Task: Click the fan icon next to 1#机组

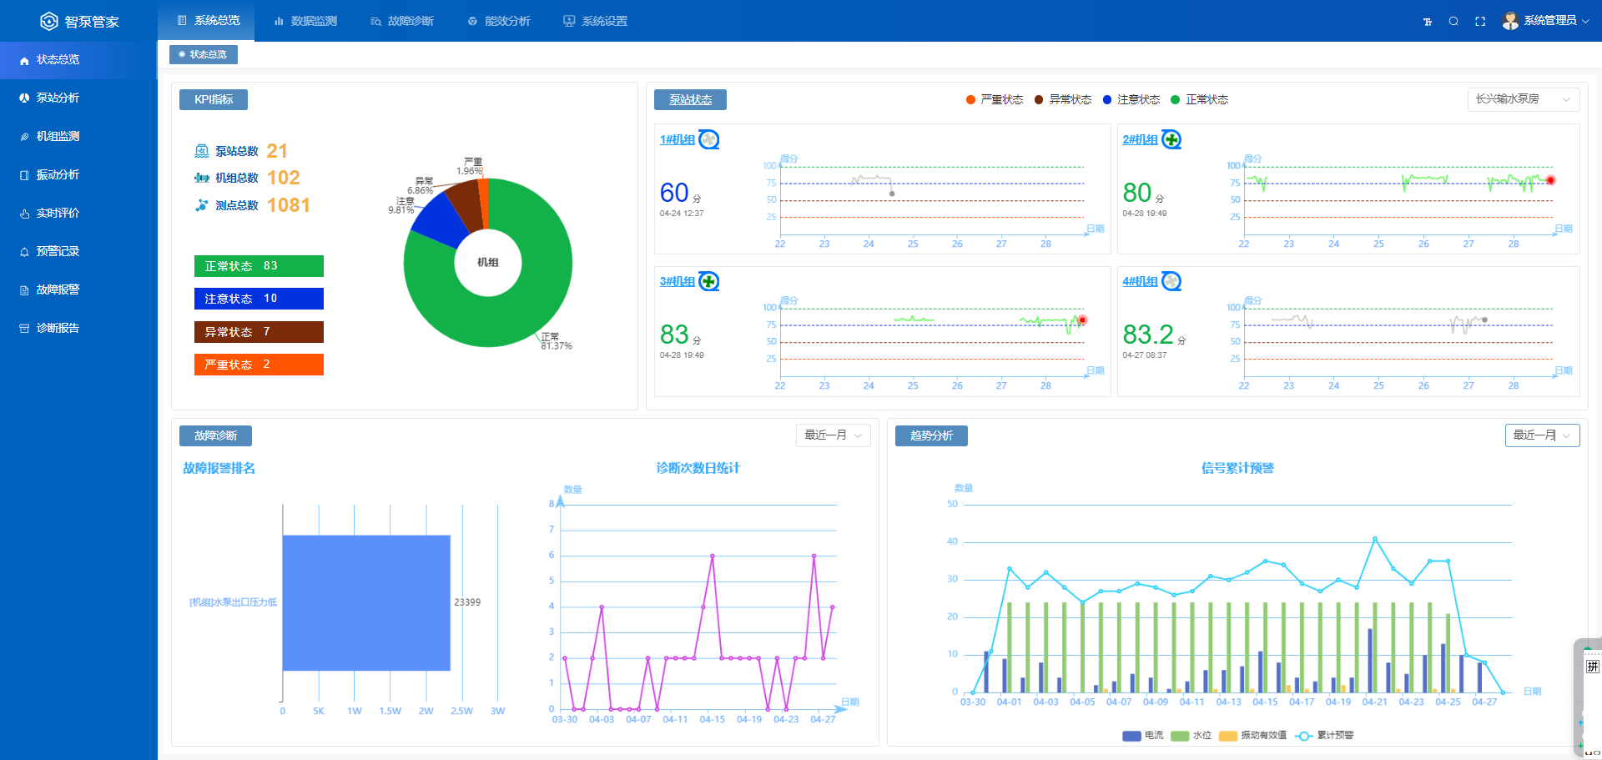Action: pos(709,139)
